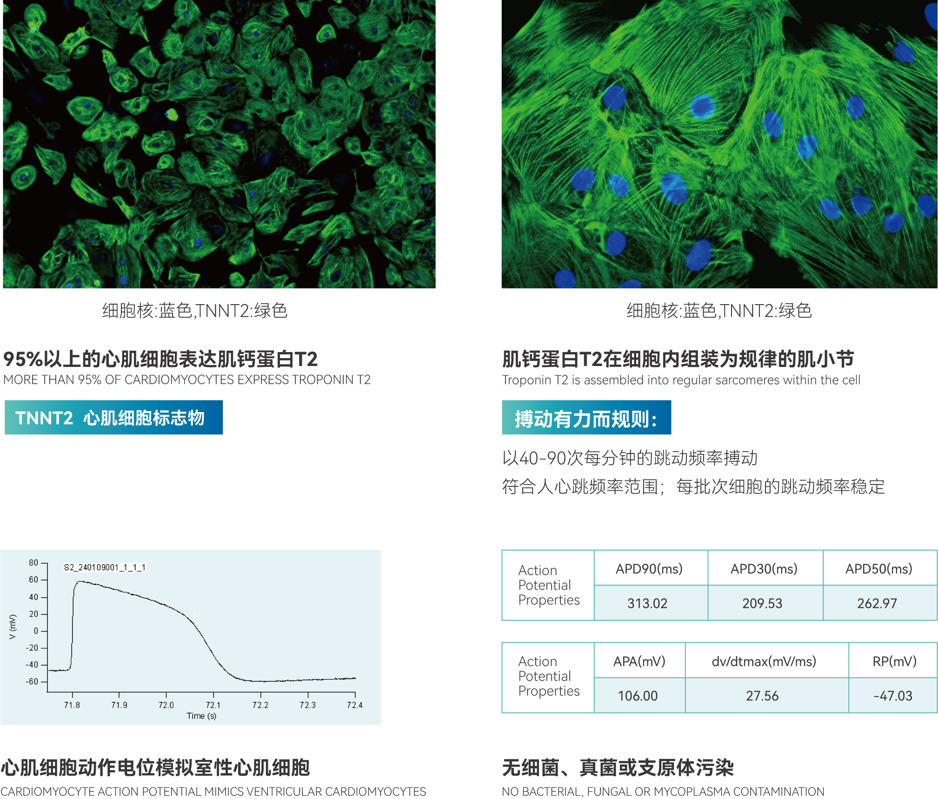This screenshot has width=938, height=799.
Task: Click the low-magnification TNNT2 cell fluorescence image
Action: pyautogui.click(x=219, y=144)
